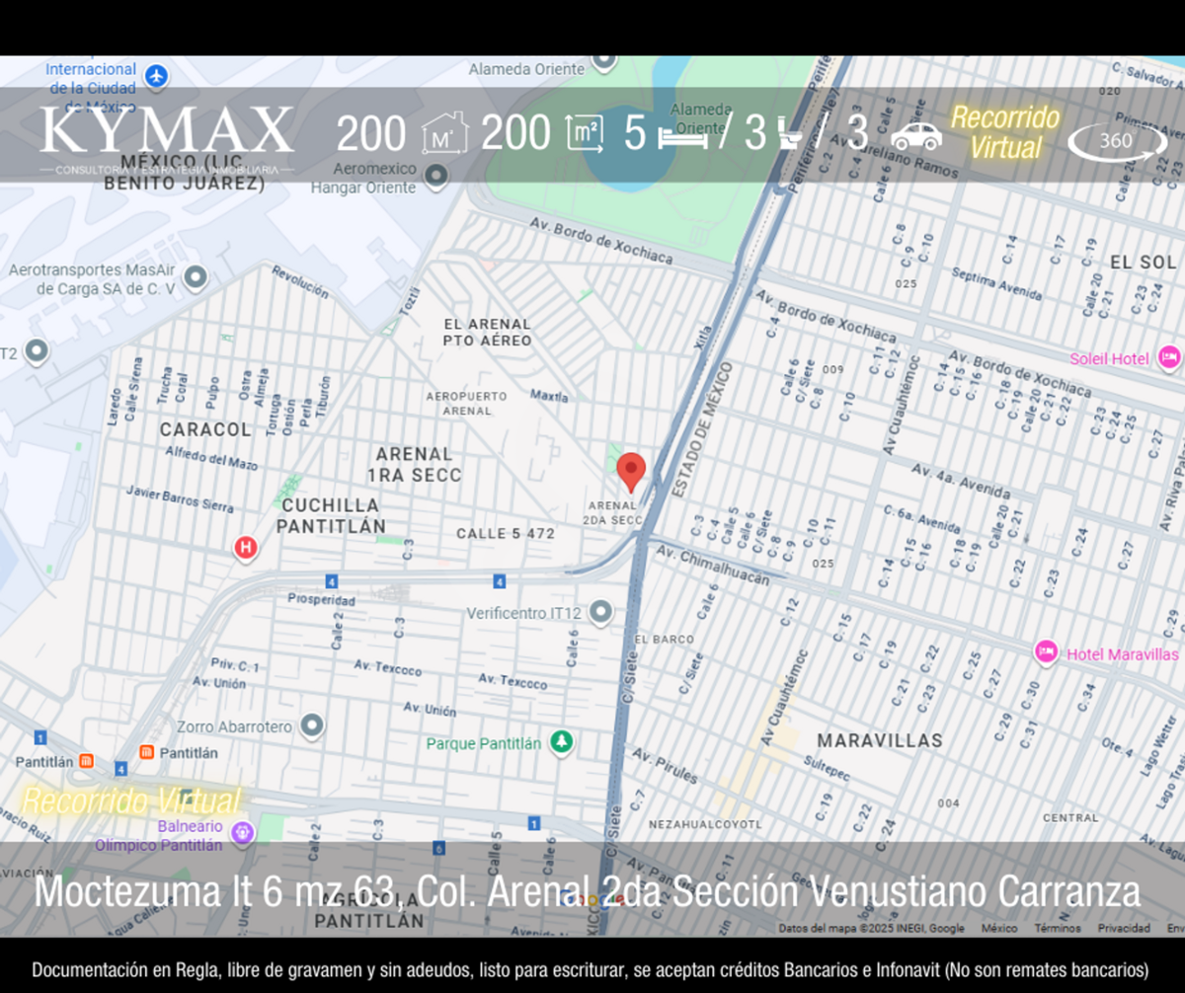The image size is (1185, 993).
Task: Click the México link in map footer
Action: (999, 928)
